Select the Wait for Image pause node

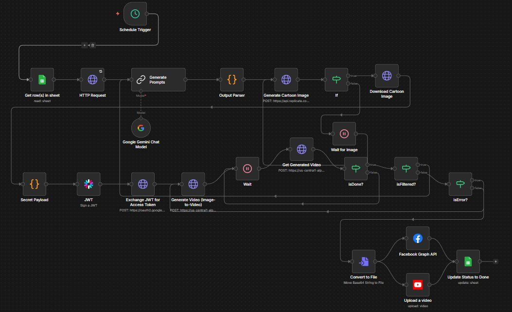point(344,134)
